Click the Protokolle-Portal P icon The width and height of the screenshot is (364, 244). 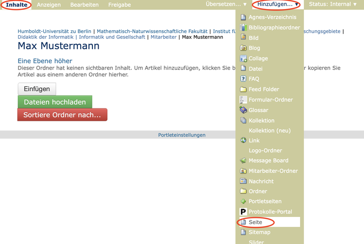[243, 212]
